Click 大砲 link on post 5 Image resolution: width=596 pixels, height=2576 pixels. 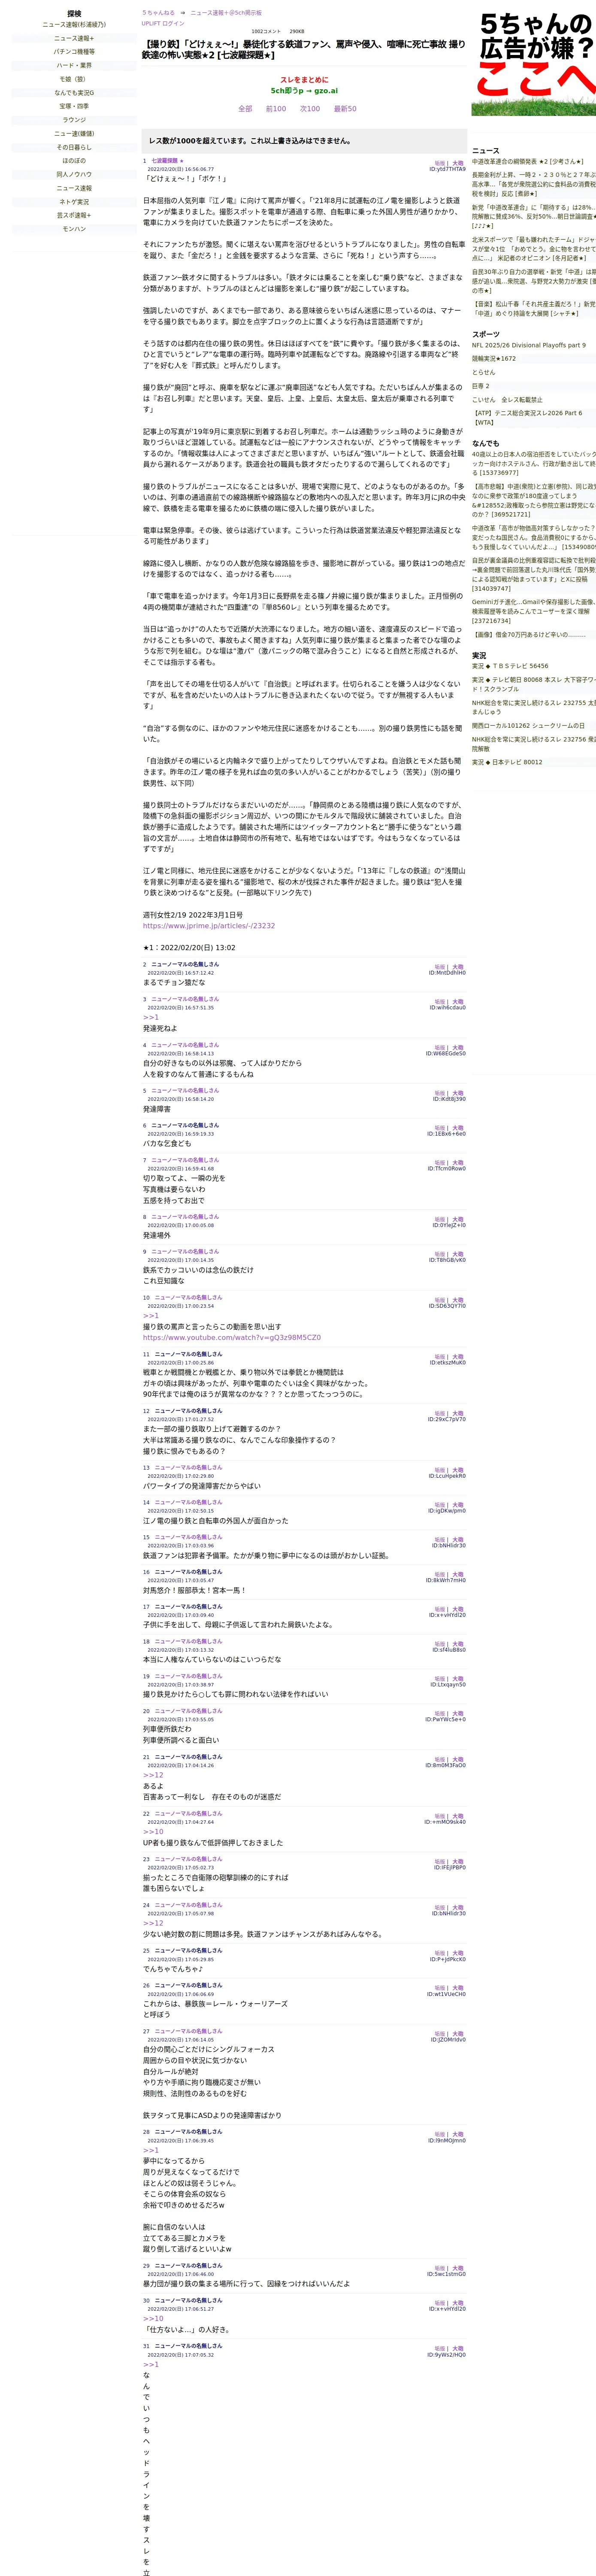[458, 1094]
